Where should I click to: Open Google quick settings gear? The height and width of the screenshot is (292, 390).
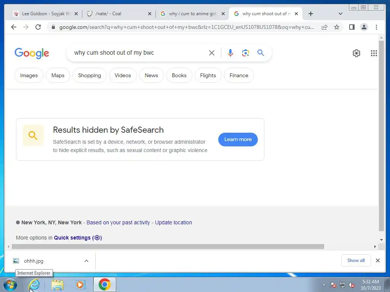[356, 53]
